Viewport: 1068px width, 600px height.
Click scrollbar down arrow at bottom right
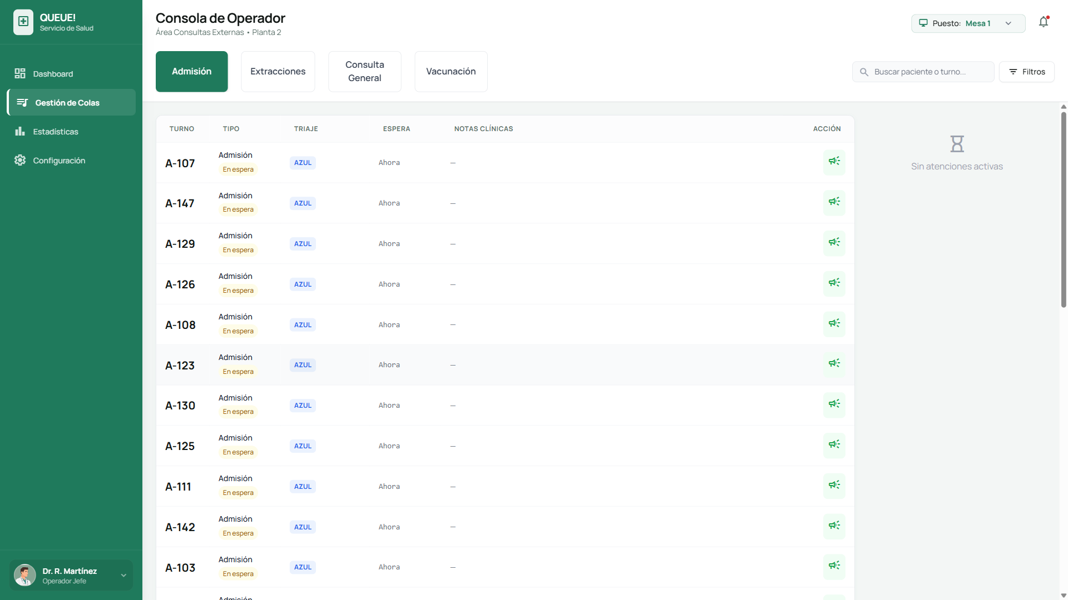1064,595
